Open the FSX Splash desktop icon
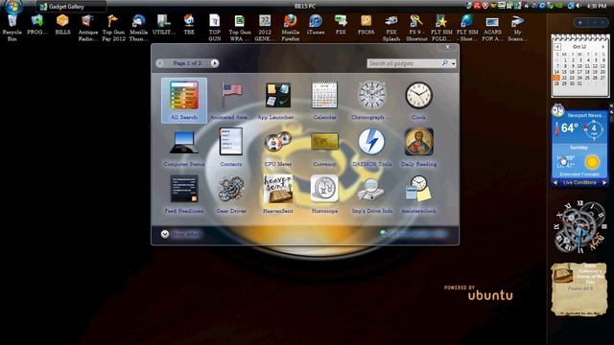This screenshot has height=345, width=614. (391, 28)
